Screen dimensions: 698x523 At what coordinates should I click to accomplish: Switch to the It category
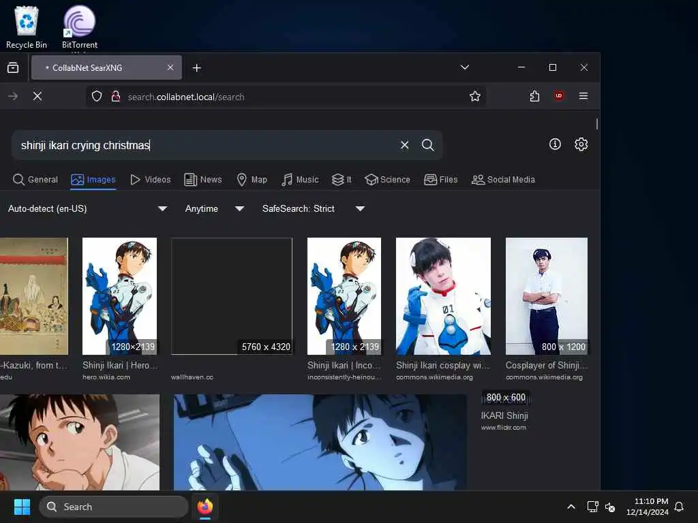coord(342,180)
